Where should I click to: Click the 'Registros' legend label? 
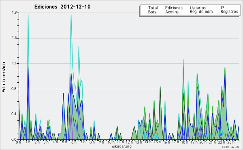coord(229,12)
